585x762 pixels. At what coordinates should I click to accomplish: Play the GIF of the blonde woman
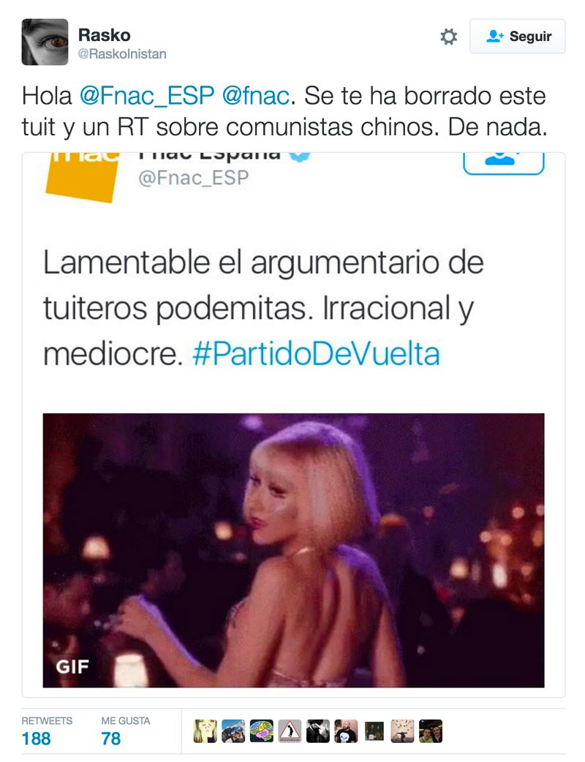293,550
